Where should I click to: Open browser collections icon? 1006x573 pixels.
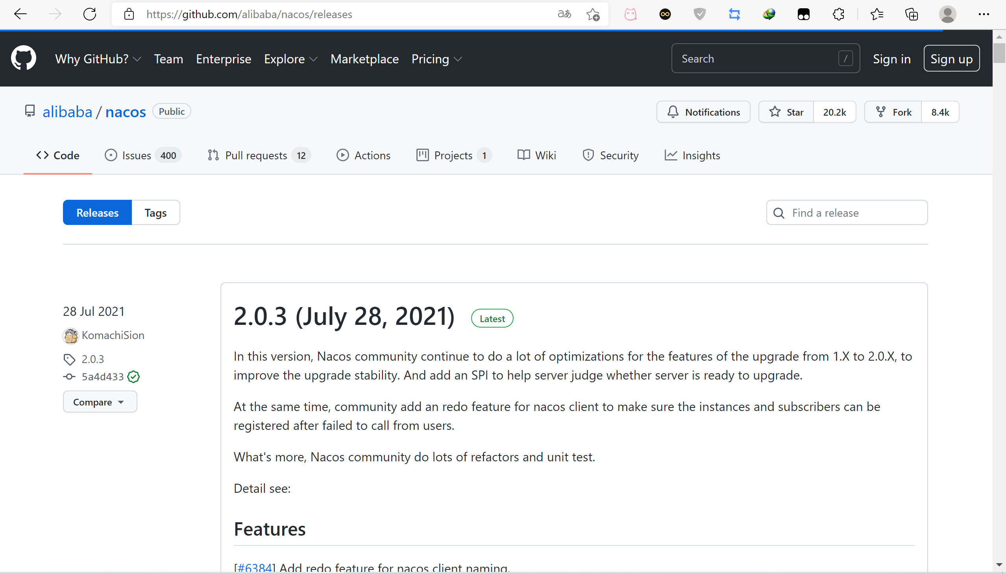point(912,15)
